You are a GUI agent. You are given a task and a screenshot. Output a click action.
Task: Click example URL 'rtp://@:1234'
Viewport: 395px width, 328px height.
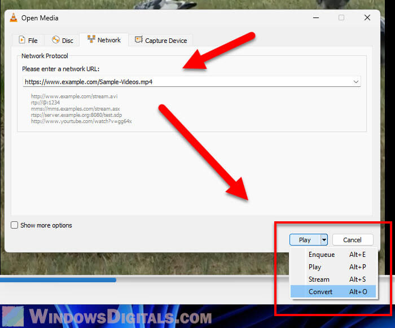(45, 102)
